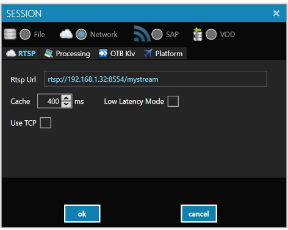Click the File storage disk icon
This screenshot has height=230, width=288.
click(10, 34)
